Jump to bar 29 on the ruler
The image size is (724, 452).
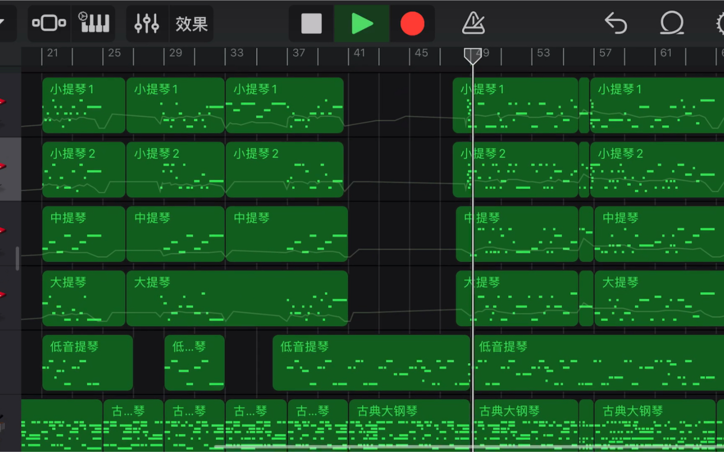(175, 53)
